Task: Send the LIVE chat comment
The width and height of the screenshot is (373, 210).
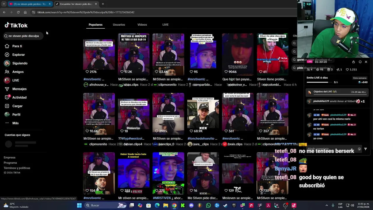Action: click(x=365, y=149)
